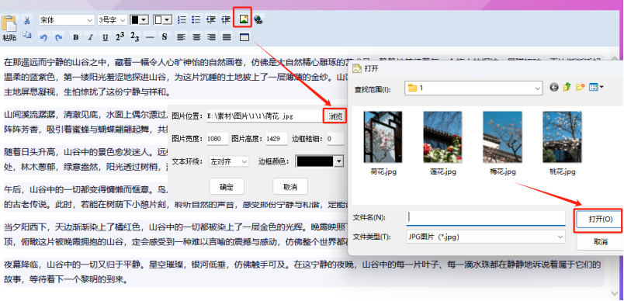Insert a numbered list
The image size is (624, 301).
click(x=182, y=19)
